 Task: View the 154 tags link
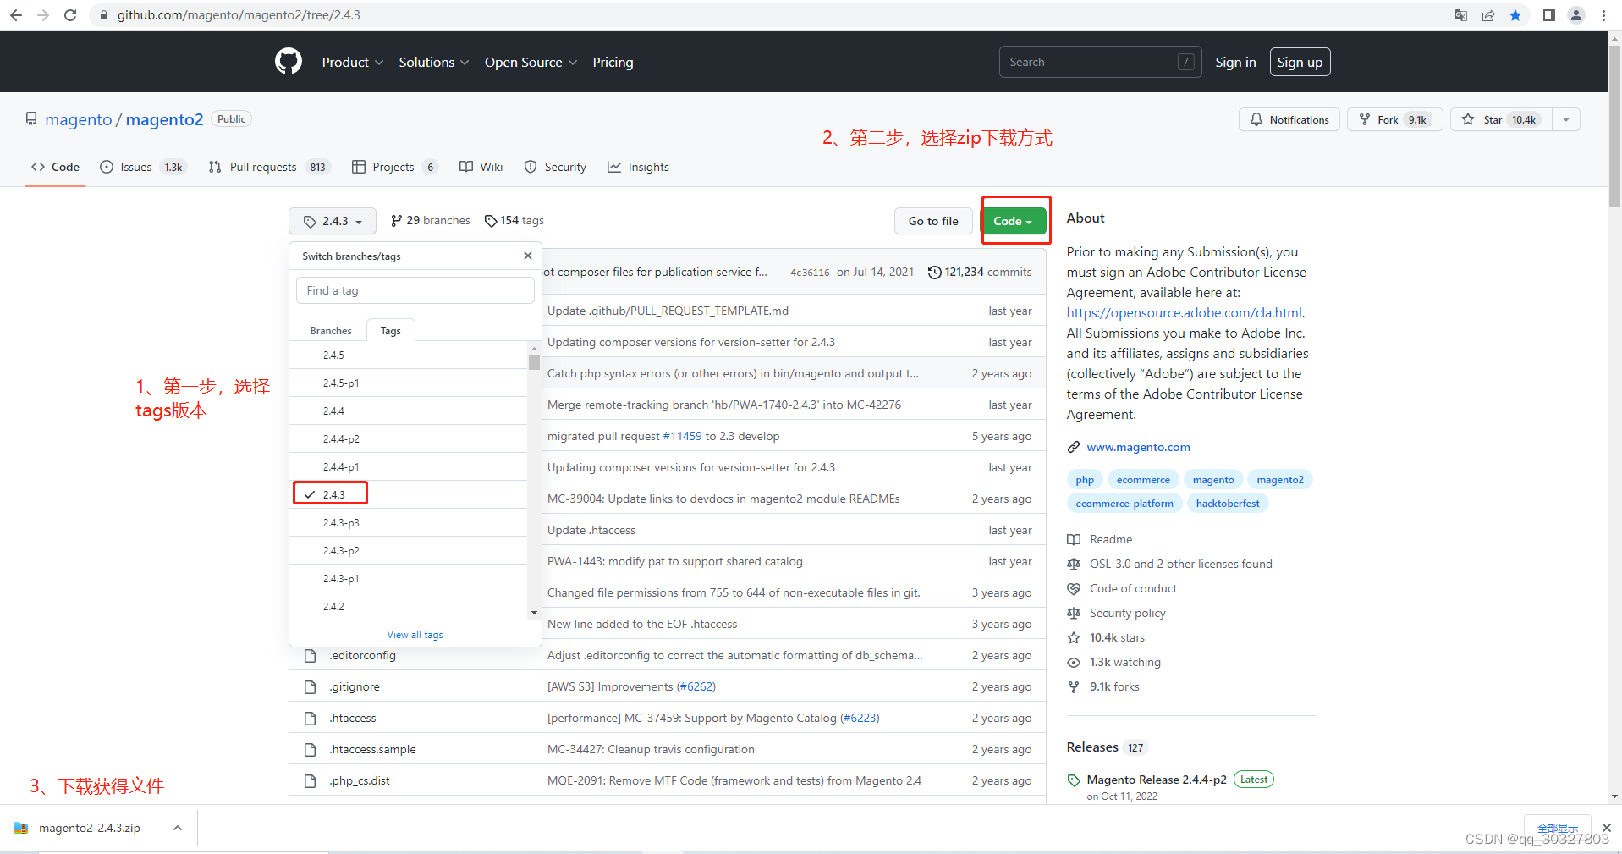(x=514, y=220)
